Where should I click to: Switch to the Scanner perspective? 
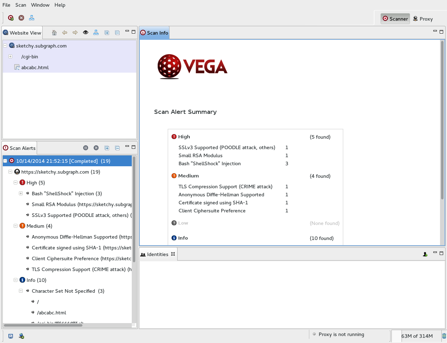395,19
